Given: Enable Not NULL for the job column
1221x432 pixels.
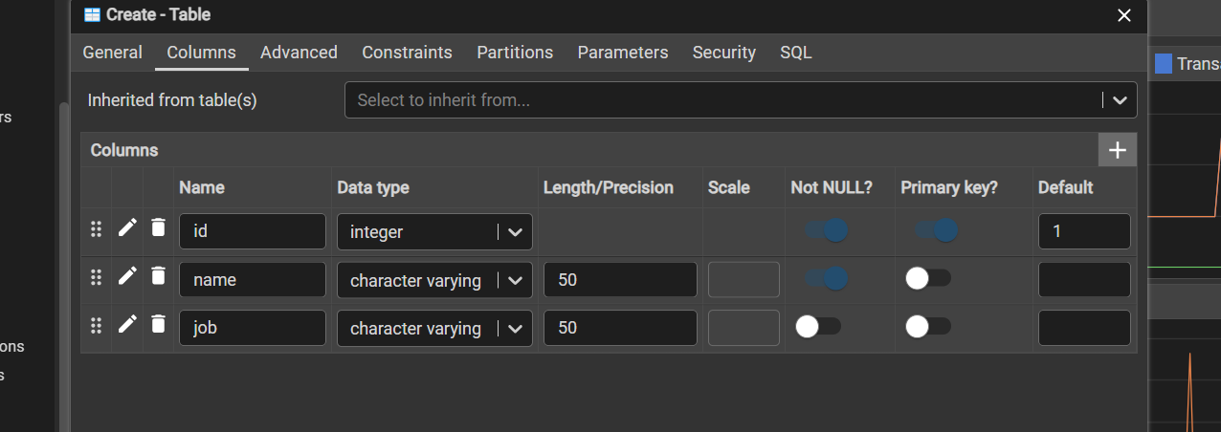Looking at the screenshot, I should (818, 327).
